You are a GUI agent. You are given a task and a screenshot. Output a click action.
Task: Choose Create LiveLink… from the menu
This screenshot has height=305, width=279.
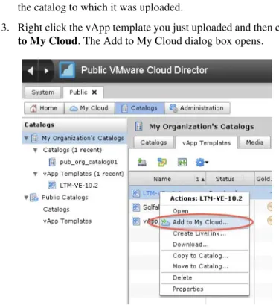pos(205,233)
